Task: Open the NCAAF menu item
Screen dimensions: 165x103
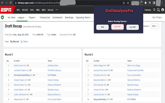Action: click(25, 10)
